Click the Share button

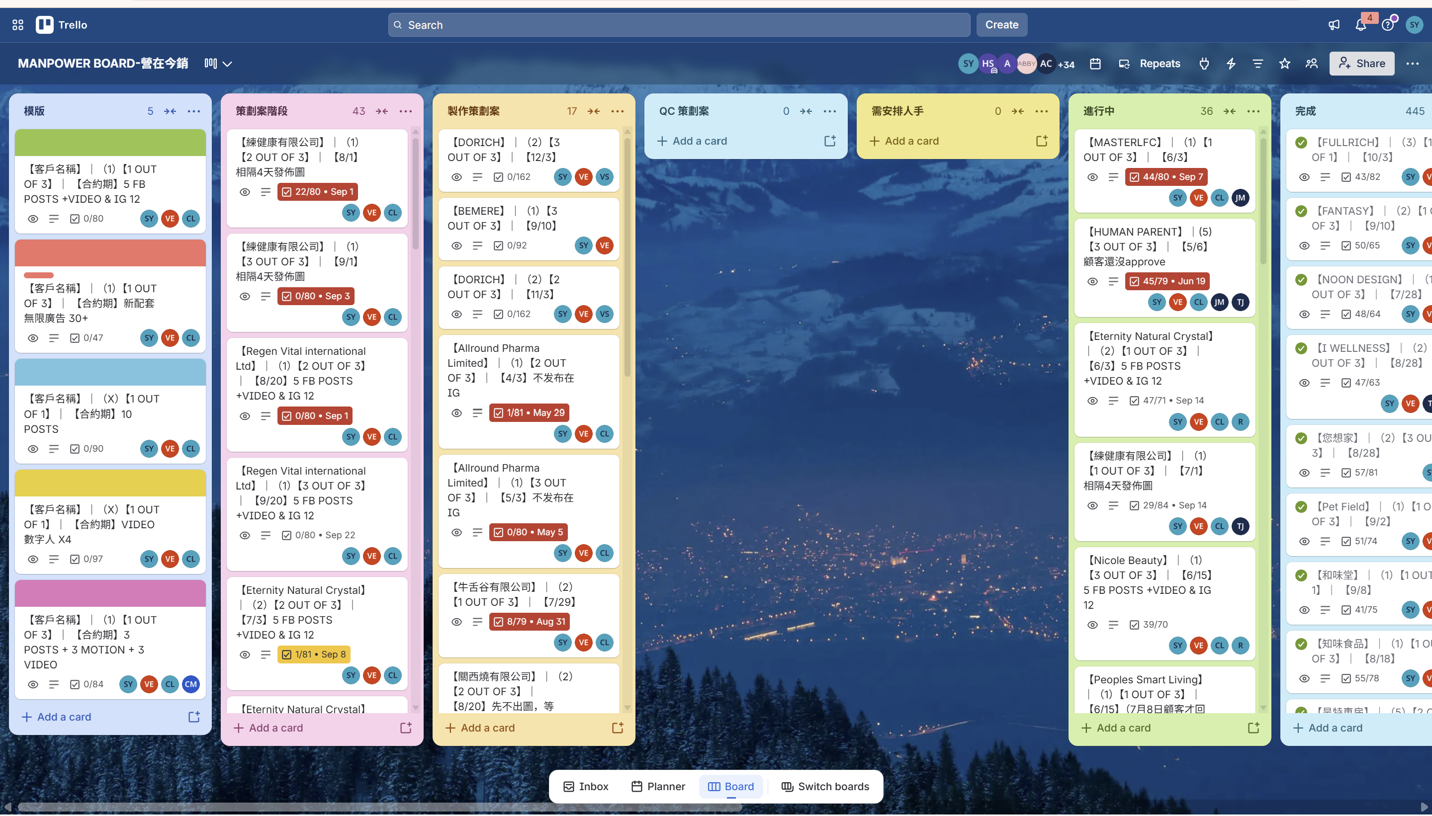click(1362, 63)
